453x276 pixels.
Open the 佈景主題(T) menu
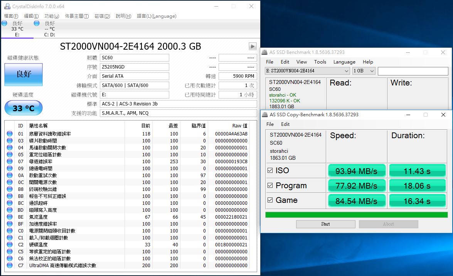77,16
